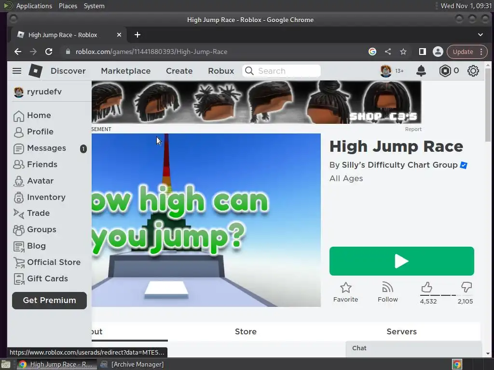The height and width of the screenshot is (370, 494).
Task: Like the game with thumbs up
Action: (x=426, y=287)
